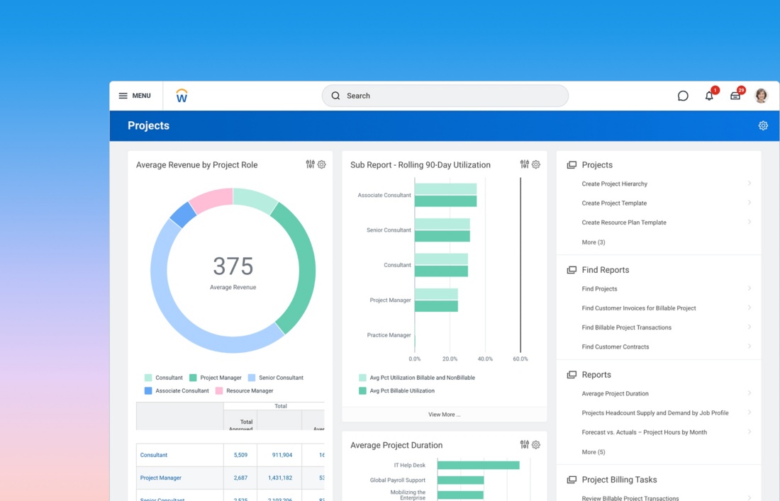Open the inbox tray icon

pos(735,96)
